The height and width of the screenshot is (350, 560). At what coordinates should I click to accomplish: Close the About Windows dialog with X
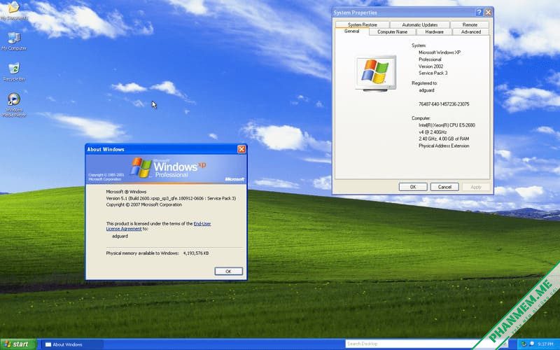pyautogui.click(x=241, y=149)
